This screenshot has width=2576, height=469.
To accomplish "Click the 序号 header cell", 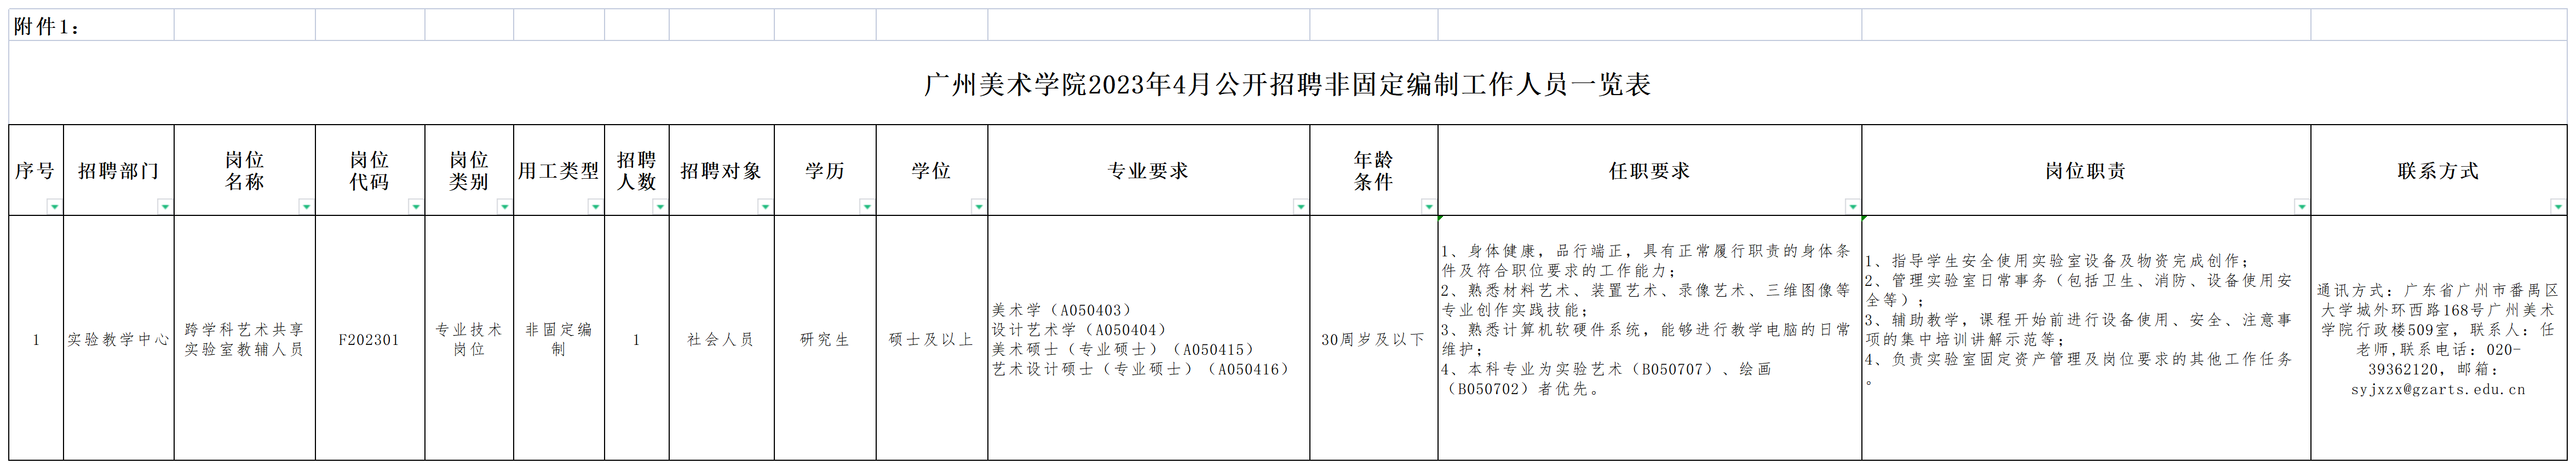I will pos(36,171).
